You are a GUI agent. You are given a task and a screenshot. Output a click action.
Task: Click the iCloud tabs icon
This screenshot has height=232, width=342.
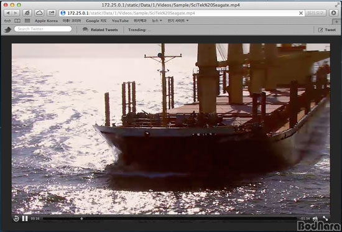point(39,13)
